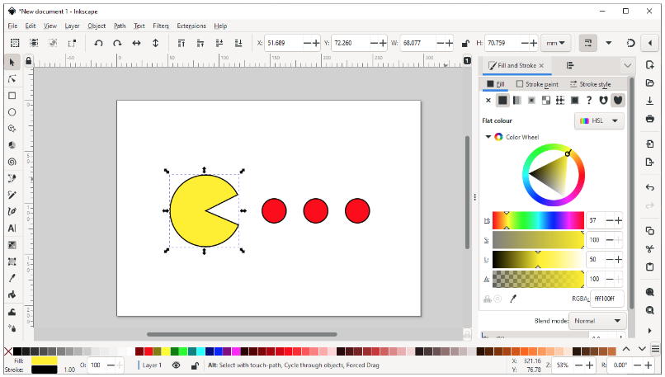Toggle the Layer 1 lock icon

coord(195,365)
